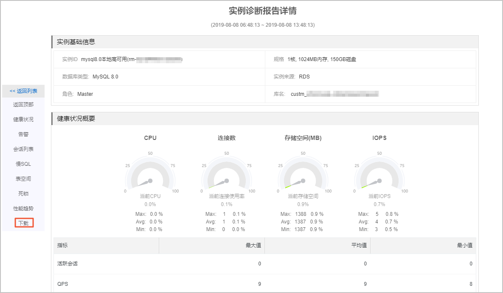The height and width of the screenshot is (293, 503).
Task: Navigate to the 表空间 section
Action: tap(23, 179)
